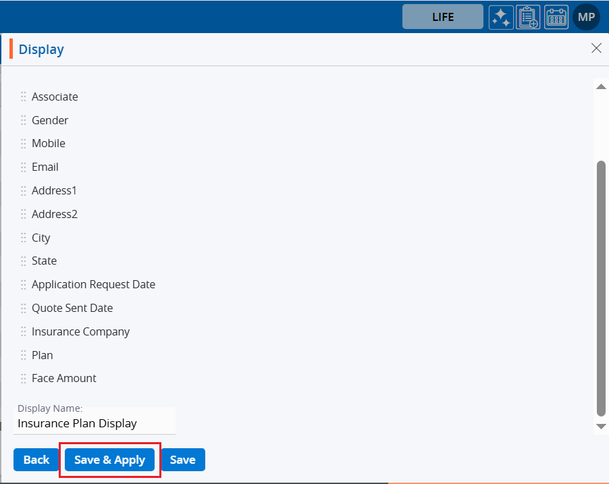Select the Application Request Date field item
This screenshot has height=484, width=609.
(x=93, y=284)
